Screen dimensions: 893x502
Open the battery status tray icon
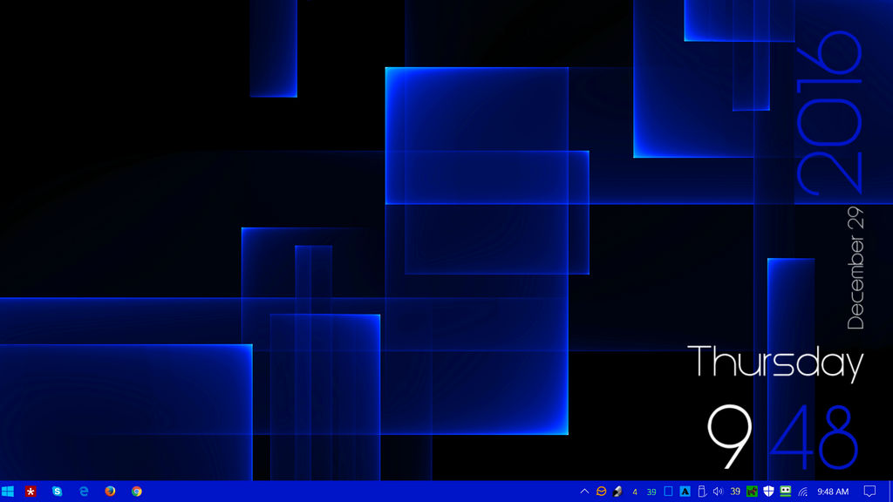[x=703, y=491]
